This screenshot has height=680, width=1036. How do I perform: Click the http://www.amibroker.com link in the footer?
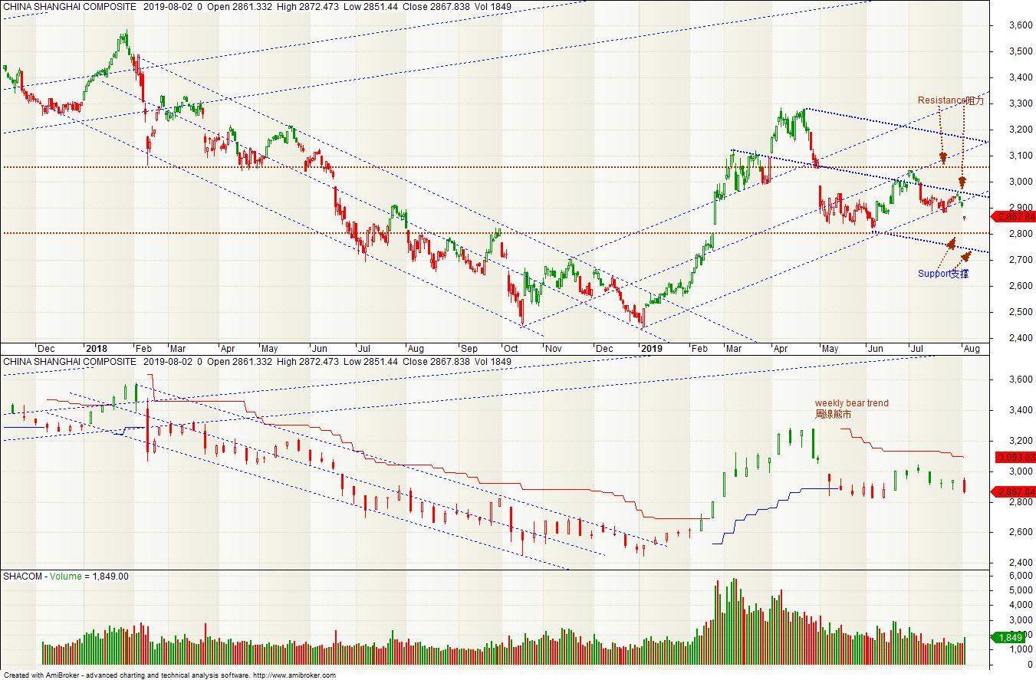pyautogui.click(x=294, y=675)
